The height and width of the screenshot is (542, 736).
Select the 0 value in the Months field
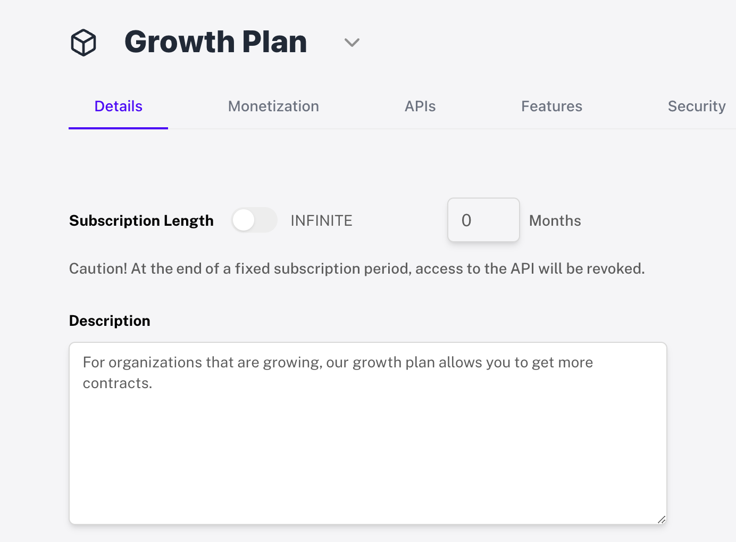coord(467,220)
